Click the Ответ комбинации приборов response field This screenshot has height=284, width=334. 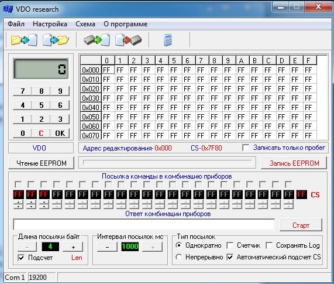click(x=144, y=225)
